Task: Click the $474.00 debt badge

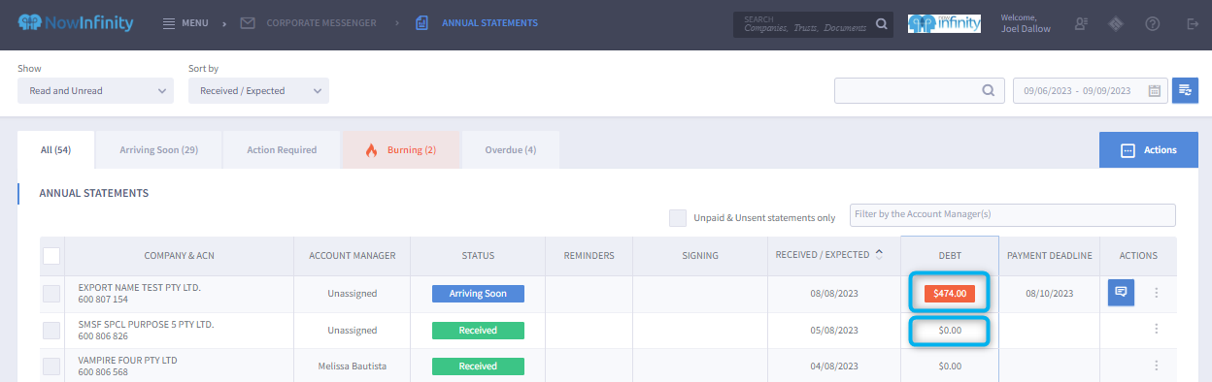Action: pos(950,293)
